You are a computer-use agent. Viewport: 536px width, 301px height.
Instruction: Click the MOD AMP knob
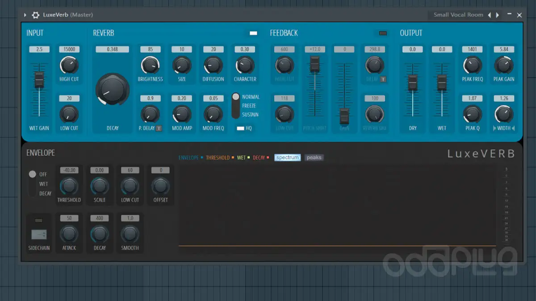click(x=182, y=115)
